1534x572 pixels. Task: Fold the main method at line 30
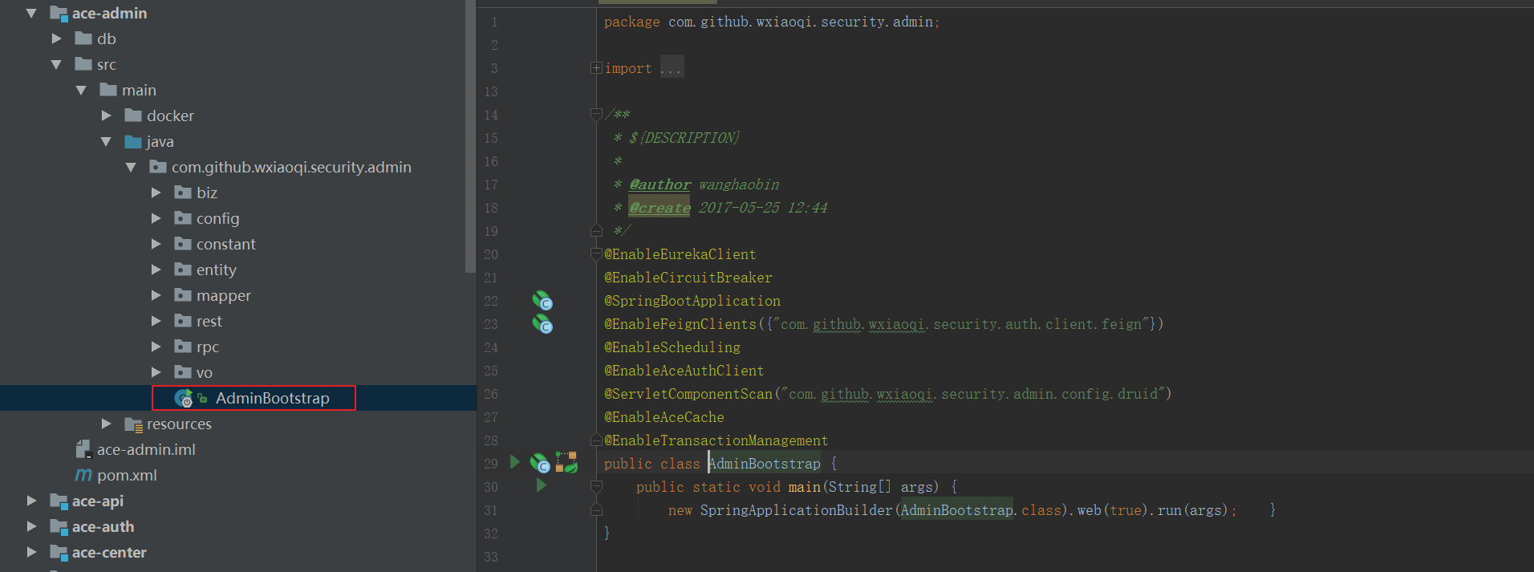coord(596,486)
